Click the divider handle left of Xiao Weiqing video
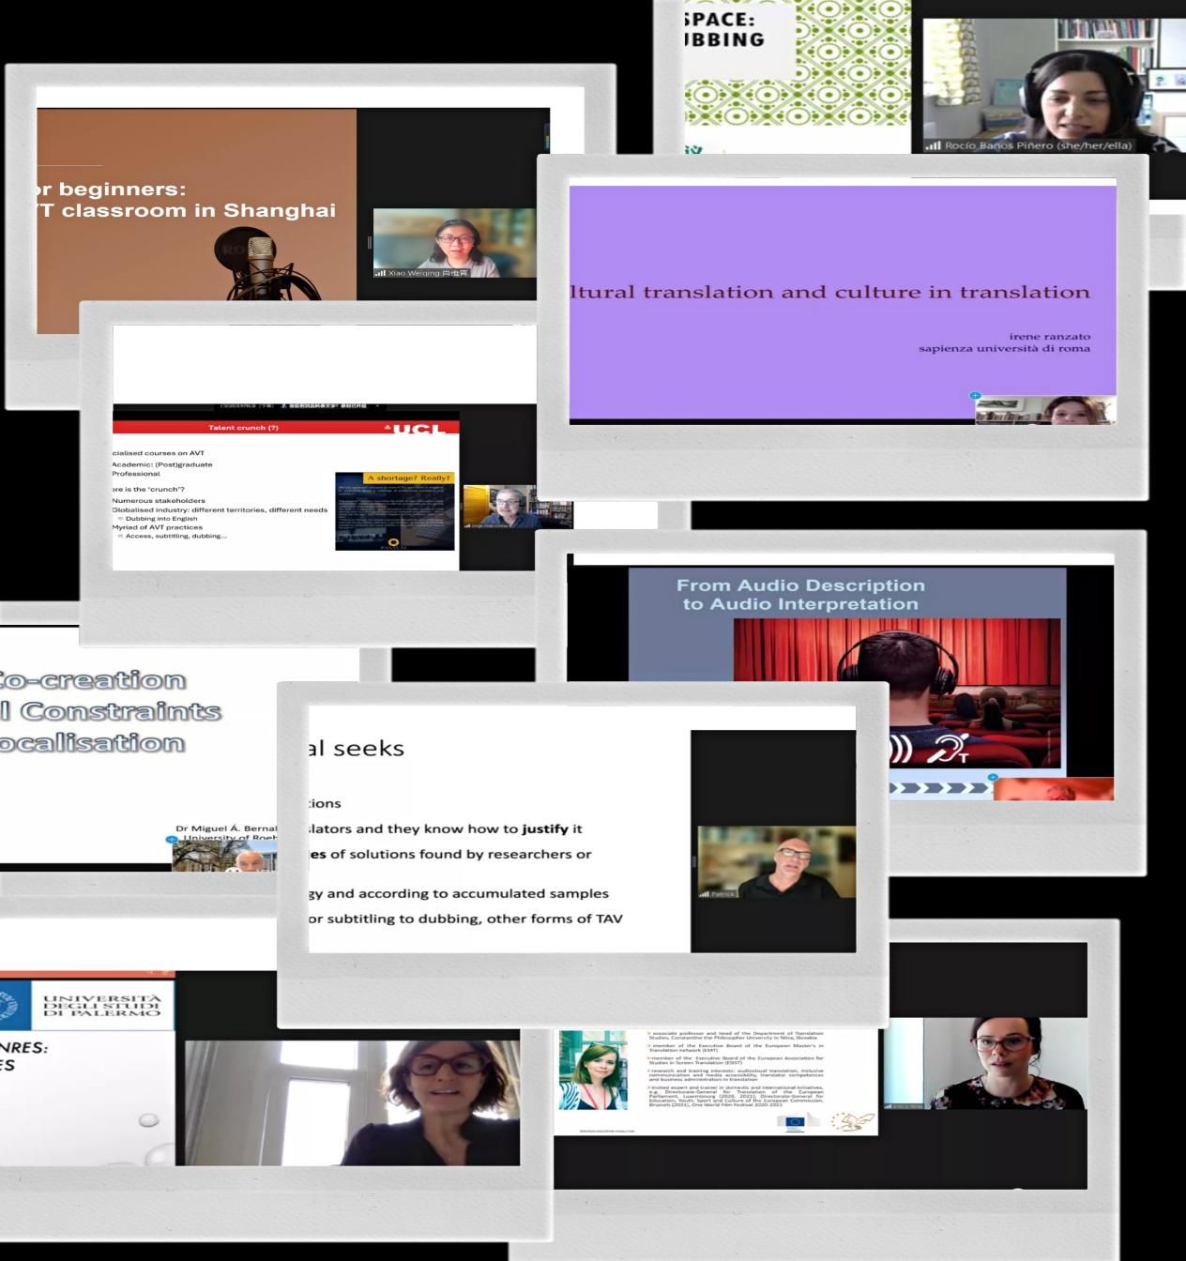Viewport: 1186px width, 1261px height. 369,243
